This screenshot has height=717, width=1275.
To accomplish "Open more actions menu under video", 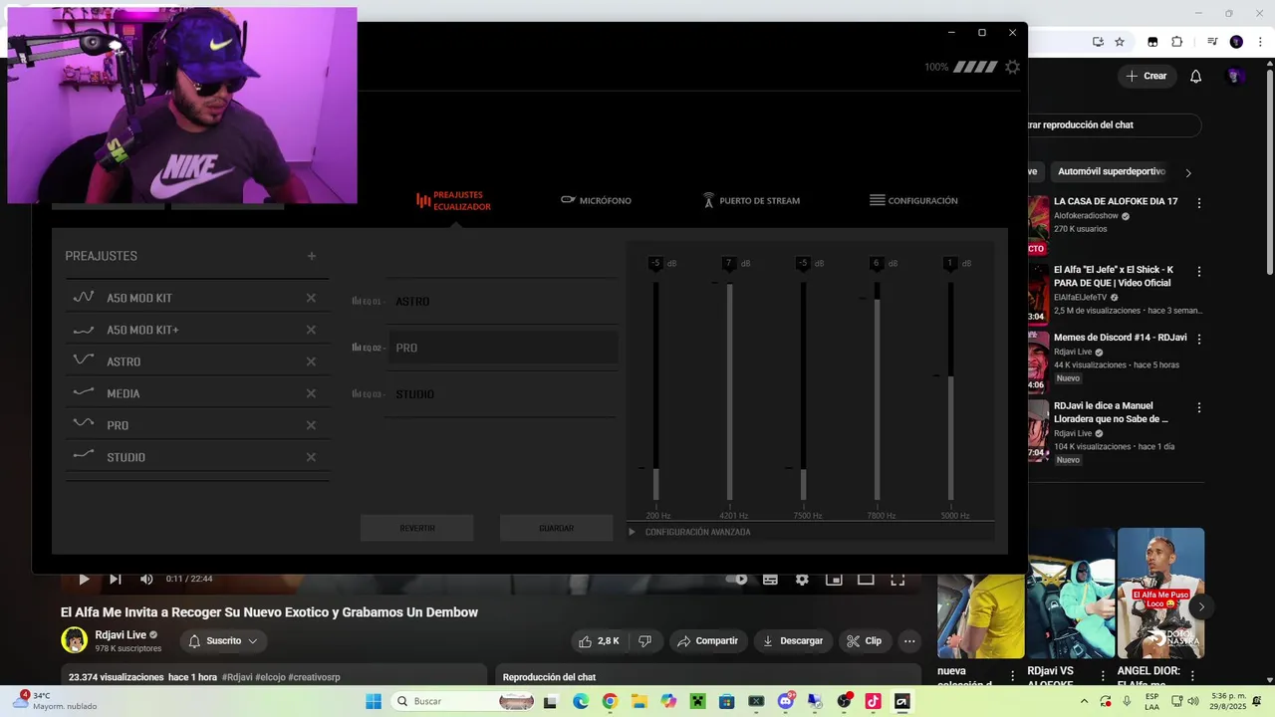I will (x=909, y=641).
